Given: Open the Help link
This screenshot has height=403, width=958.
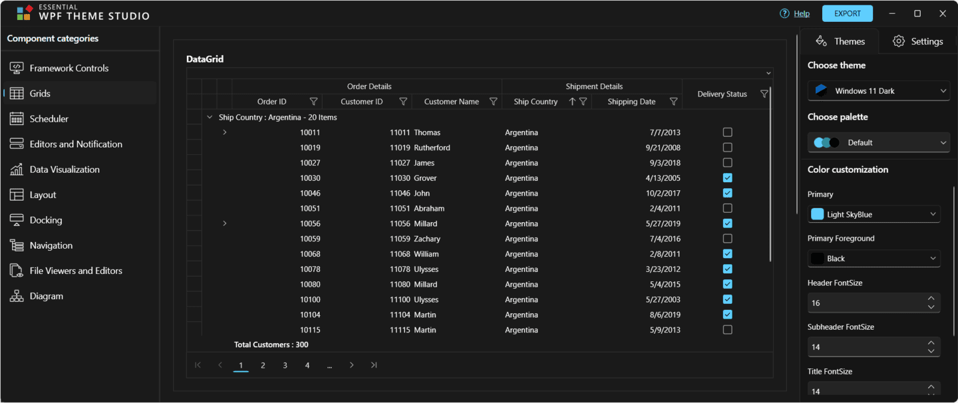Looking at the screenshot, I should pyautogui.click(x=802, y=13).
